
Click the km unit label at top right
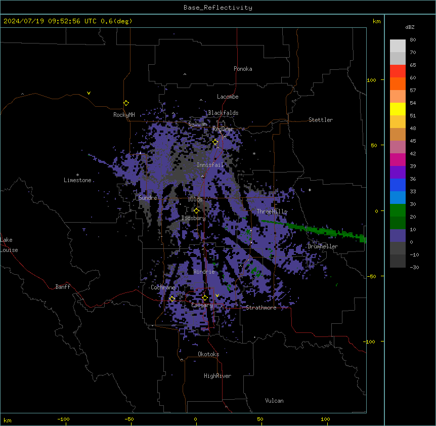[377, 21]
